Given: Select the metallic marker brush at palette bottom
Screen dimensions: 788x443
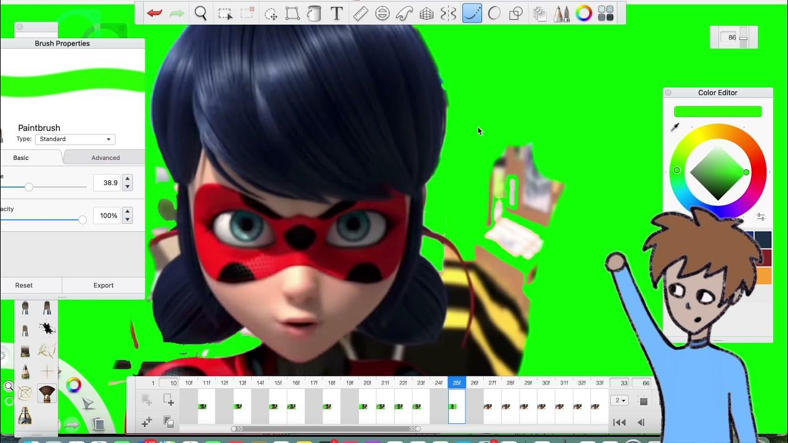Looking at the screenshot, I should (25, 416).
